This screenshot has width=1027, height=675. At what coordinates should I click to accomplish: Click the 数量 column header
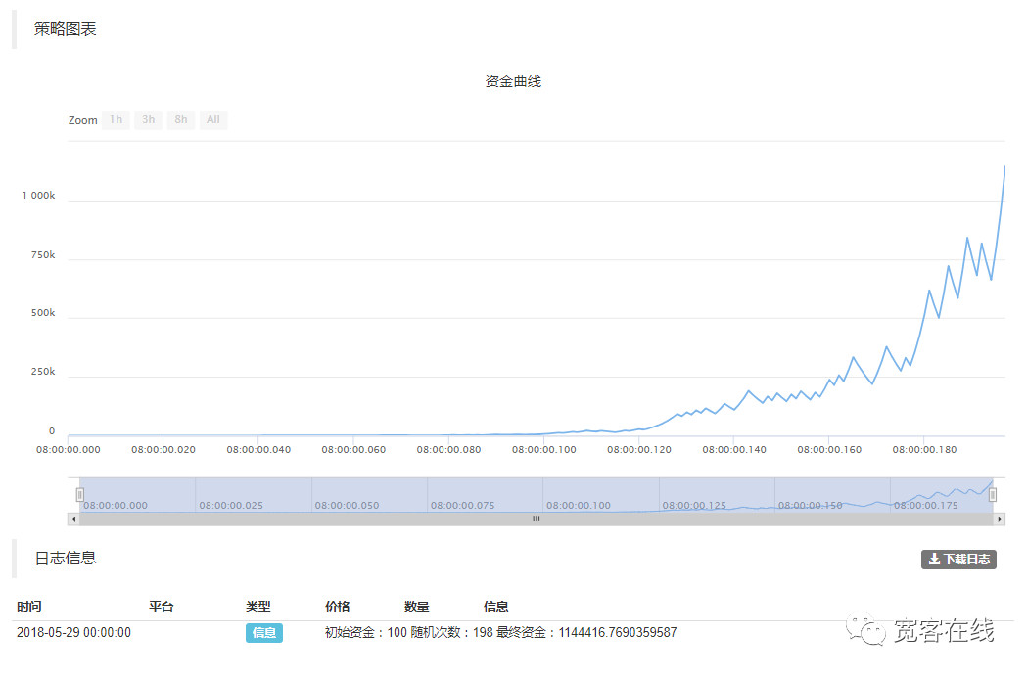(417, 607)
